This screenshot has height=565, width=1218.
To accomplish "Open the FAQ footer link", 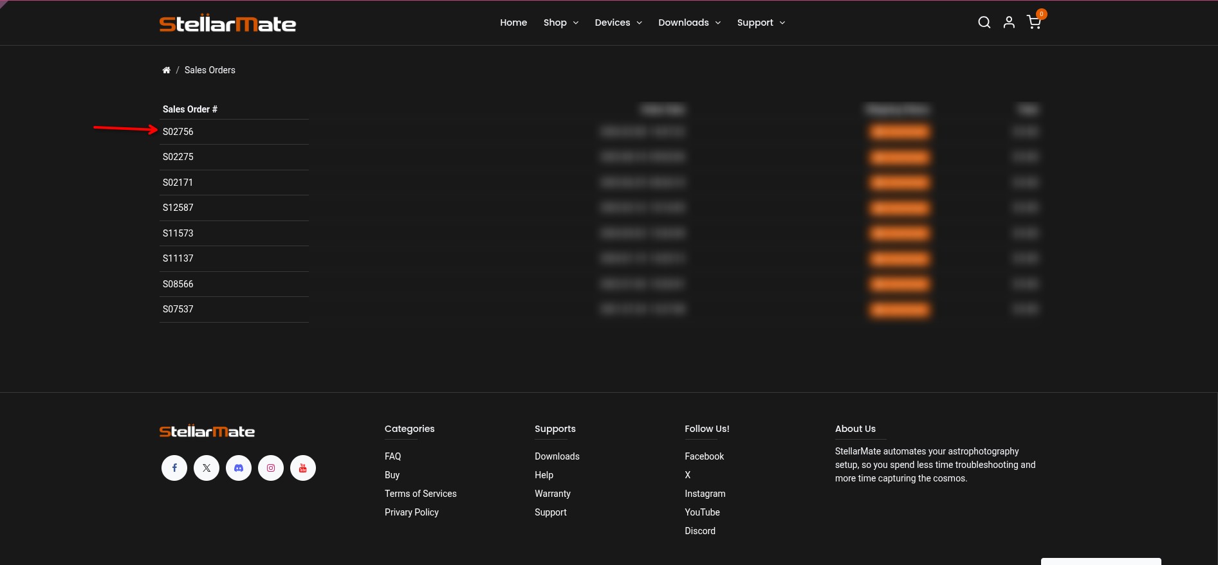I will [x=393, y=456].
